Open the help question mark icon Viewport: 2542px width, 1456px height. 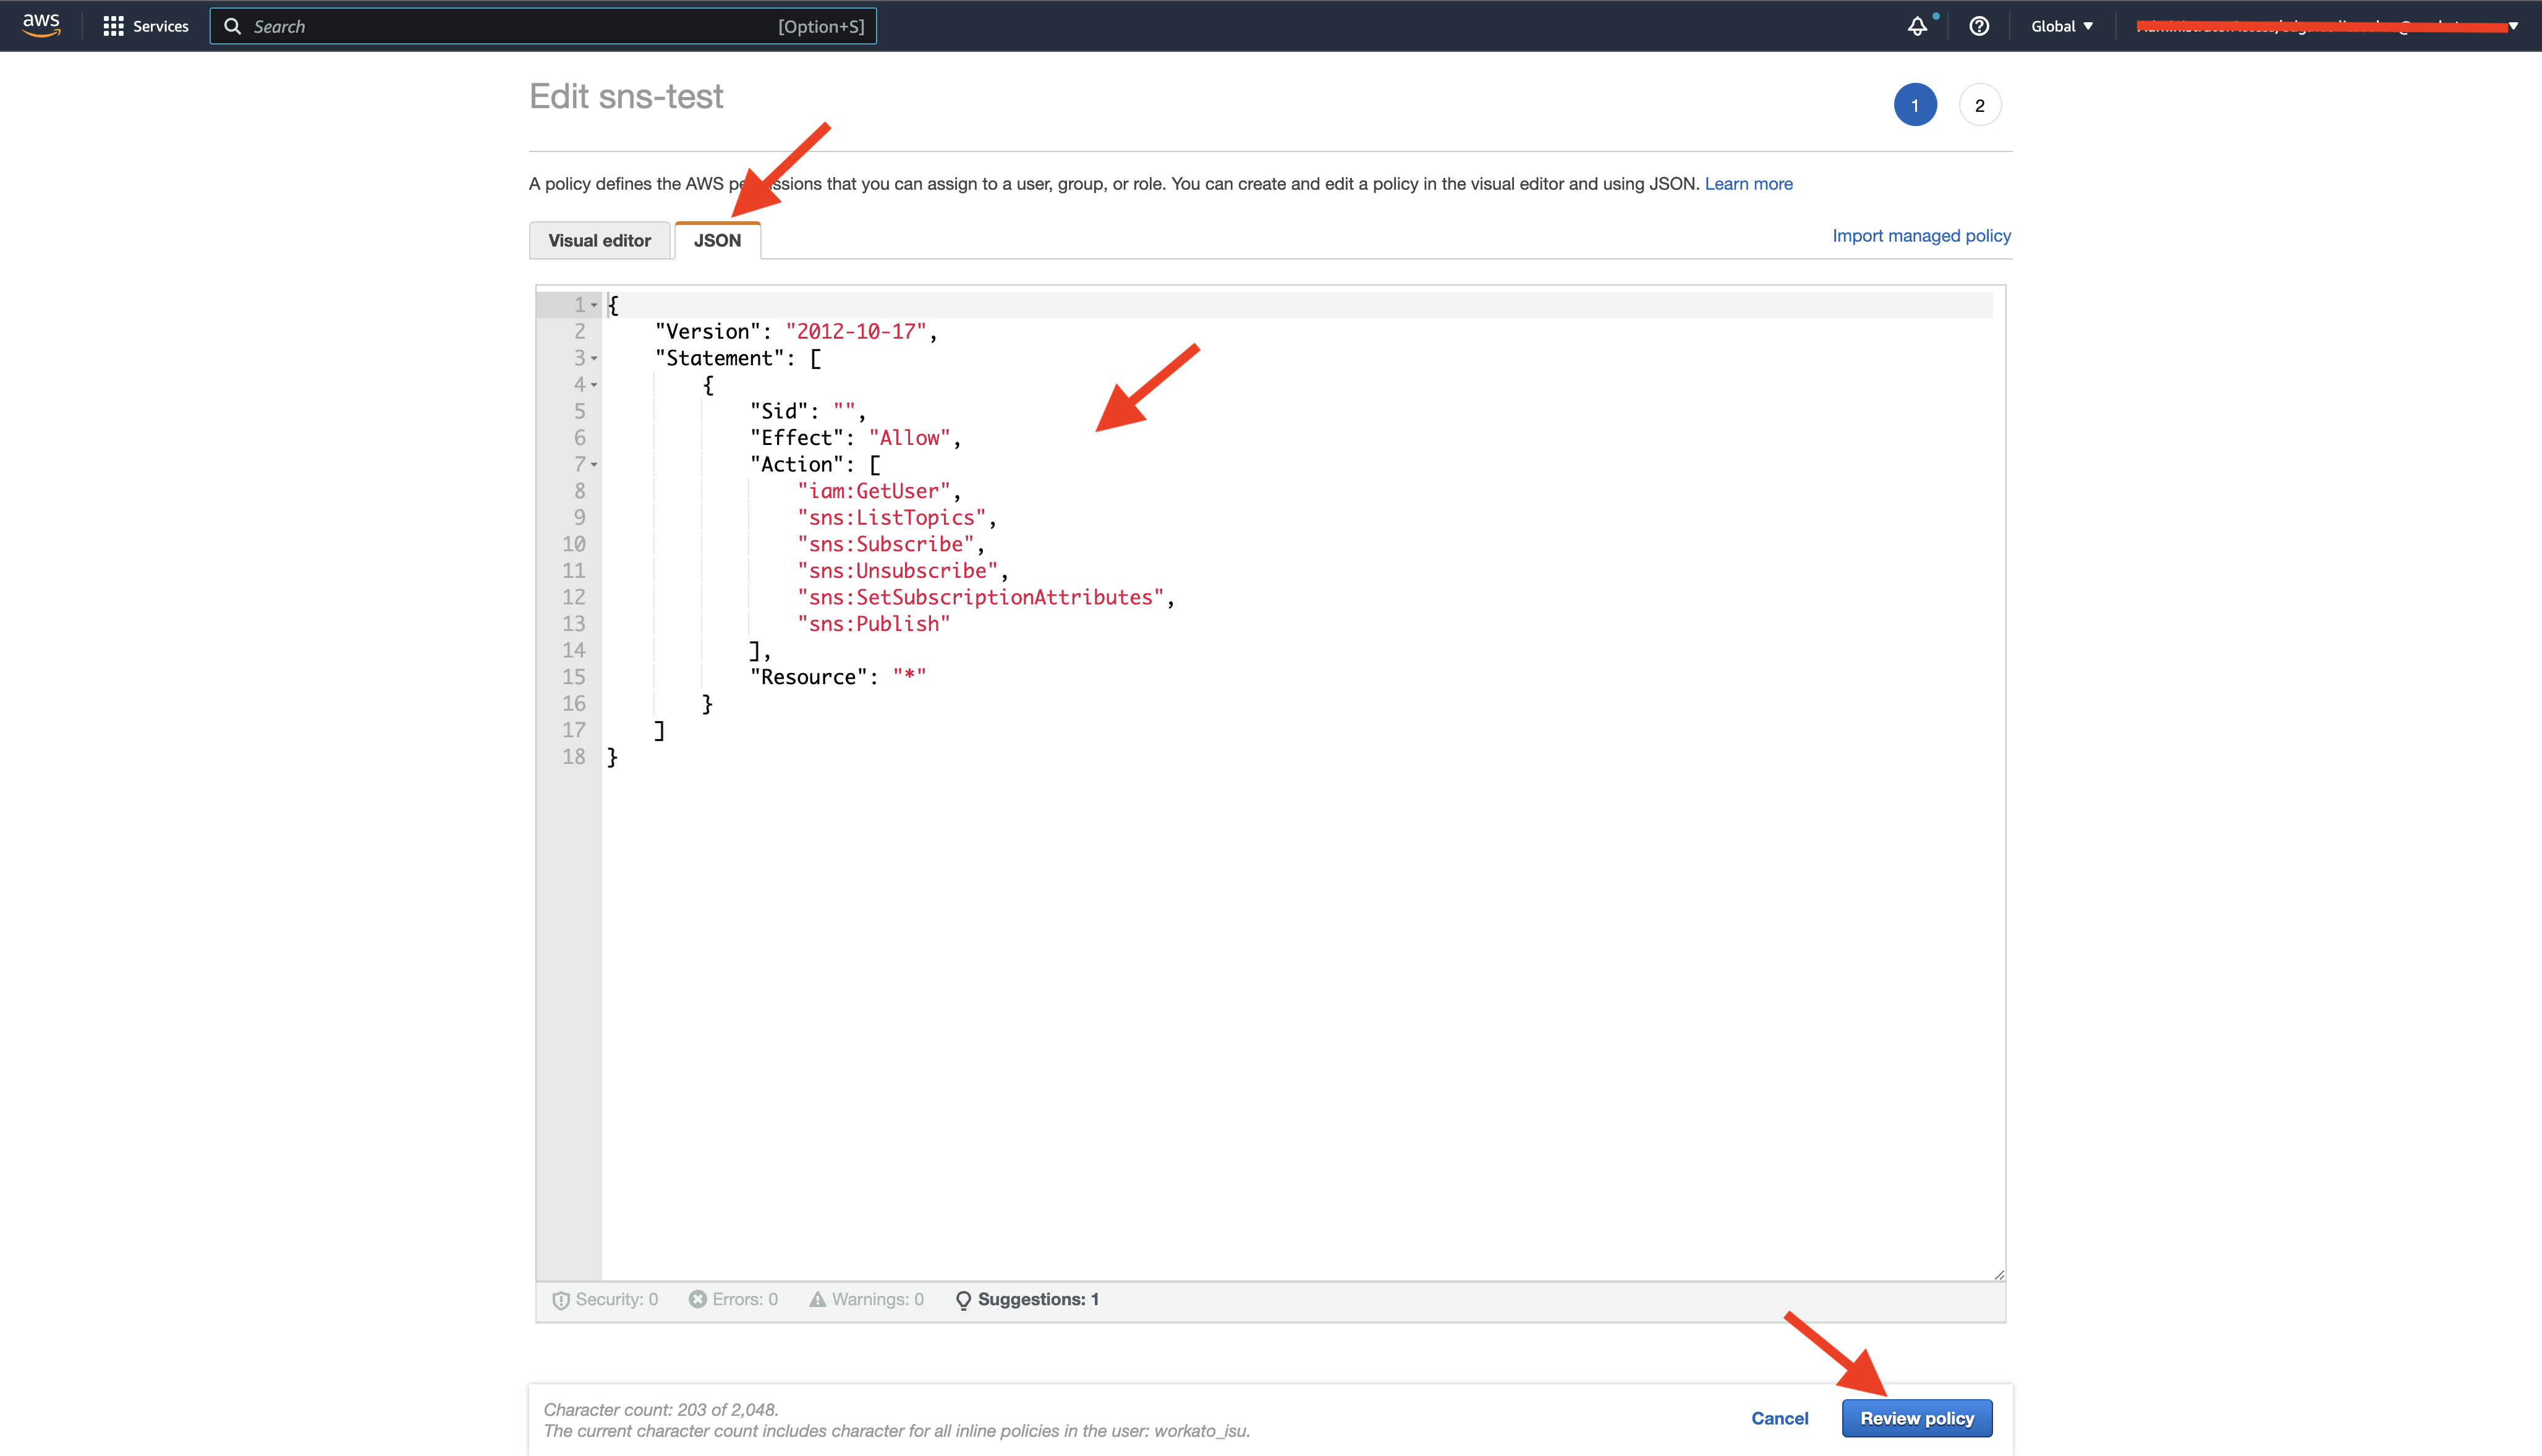click(x=1979, y=26)
